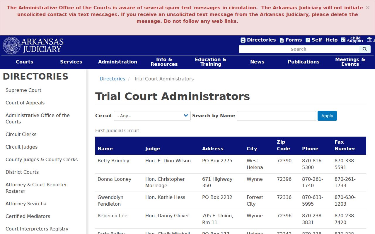Open Certified Mediators link
Image resolution: width=375 pixels, height=234 pixels.
[x=28, y=216]
